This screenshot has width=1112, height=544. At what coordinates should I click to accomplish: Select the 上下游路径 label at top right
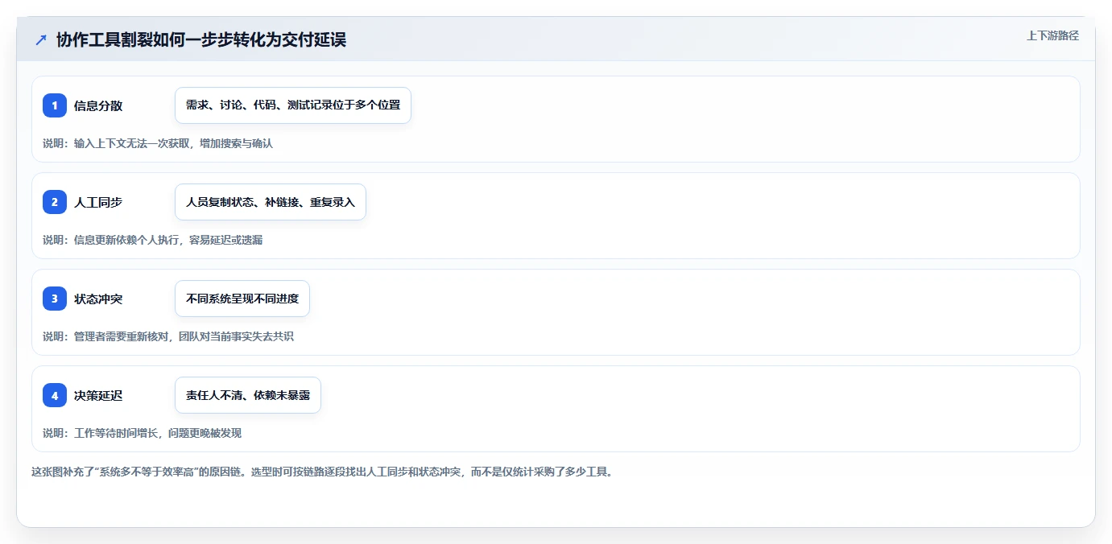click(x=1052, y=35)
